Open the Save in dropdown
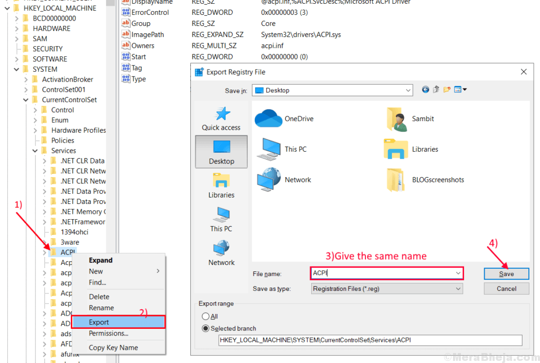Image resolution: width=540 pixels, height=363 pixels. [x=408, y=90]
